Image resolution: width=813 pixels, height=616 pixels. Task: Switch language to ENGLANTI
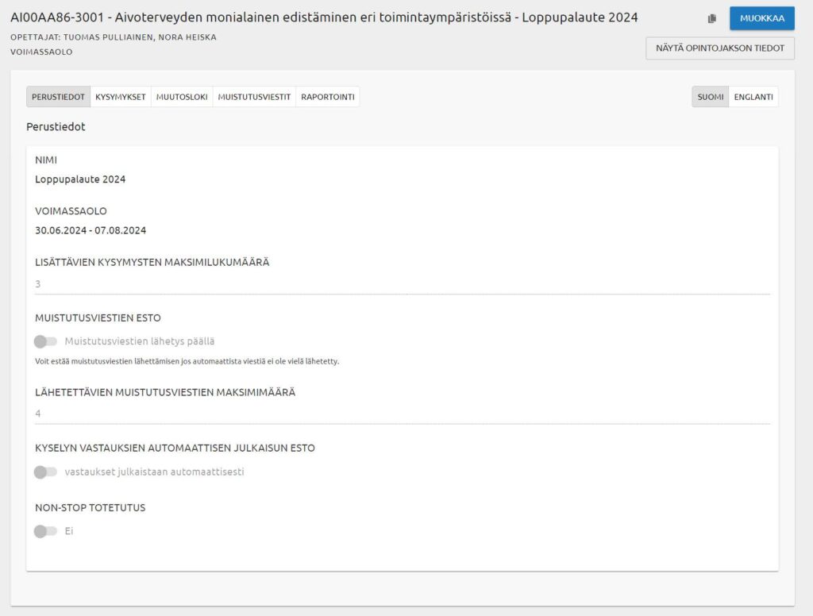point(753,97)
